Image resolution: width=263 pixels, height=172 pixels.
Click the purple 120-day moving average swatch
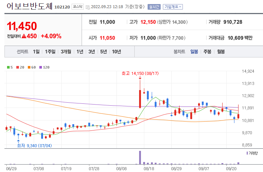tap(40, 67)
